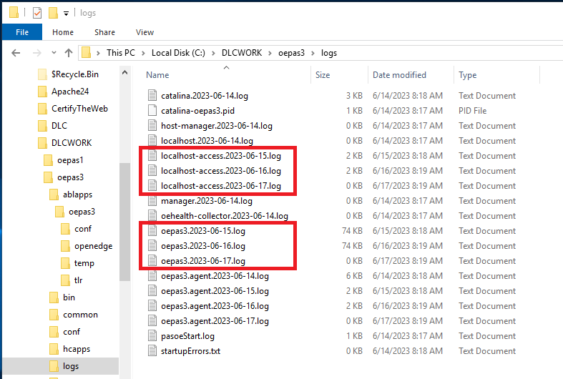This screenshot has width=563, height=379.
Task: Select oepas3.agent.2023-06-16.log file icon
Action: (152, 306)
